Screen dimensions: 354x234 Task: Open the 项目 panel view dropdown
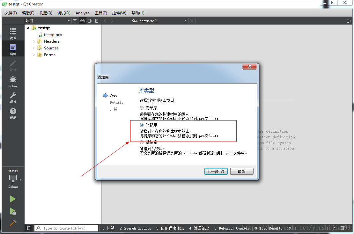(69, 20)
